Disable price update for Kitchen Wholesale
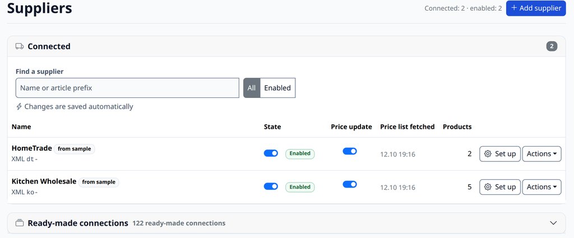Image resolution: width=574 pixels, height=238 pixels. pos(350,184)
